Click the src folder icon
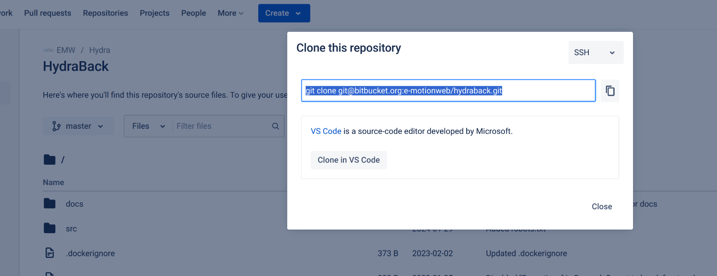717x276 pixels. pyautogui.click(x=49, y=229)
